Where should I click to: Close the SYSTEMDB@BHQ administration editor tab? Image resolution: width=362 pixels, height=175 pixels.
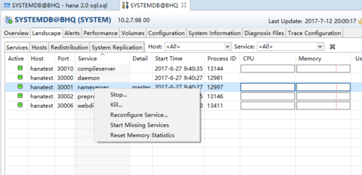pos(184,5)
